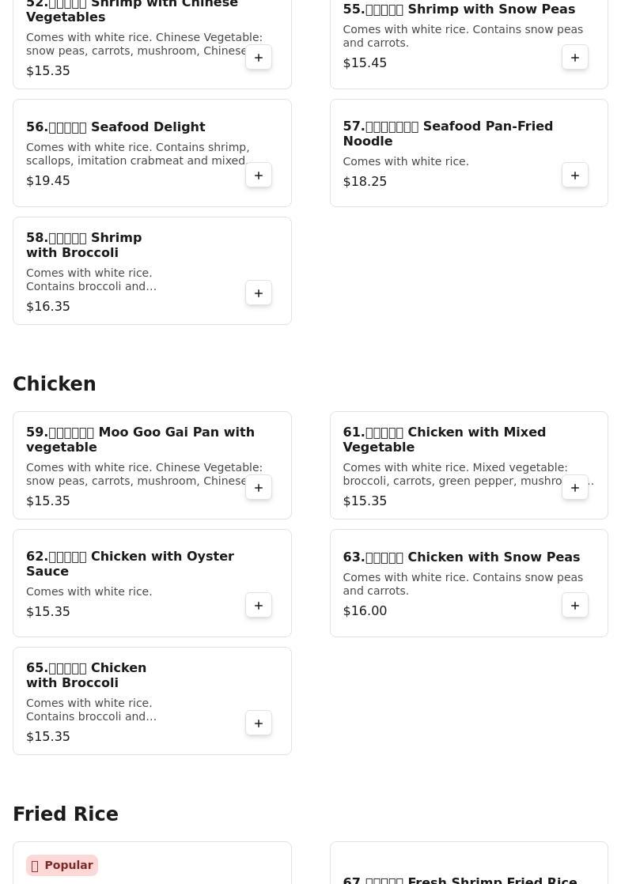Add Seafood Pan-Fried Noodle to cart

(x=575, y=176)
